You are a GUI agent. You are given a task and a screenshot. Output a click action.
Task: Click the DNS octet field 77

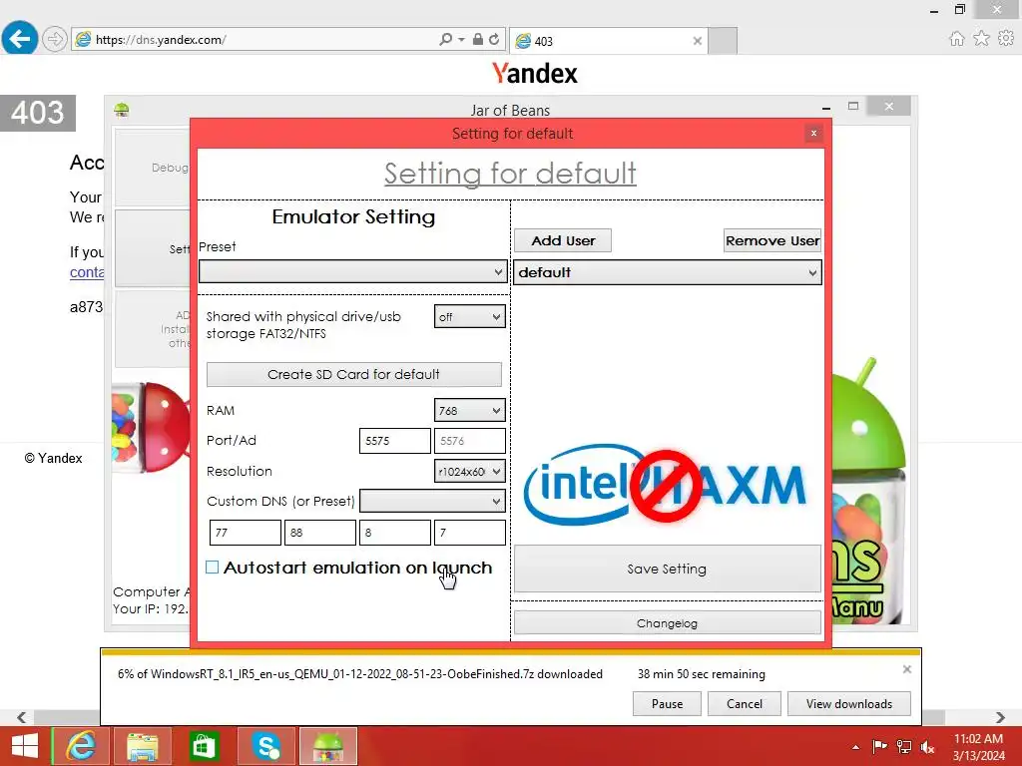(x=246, y=533)
